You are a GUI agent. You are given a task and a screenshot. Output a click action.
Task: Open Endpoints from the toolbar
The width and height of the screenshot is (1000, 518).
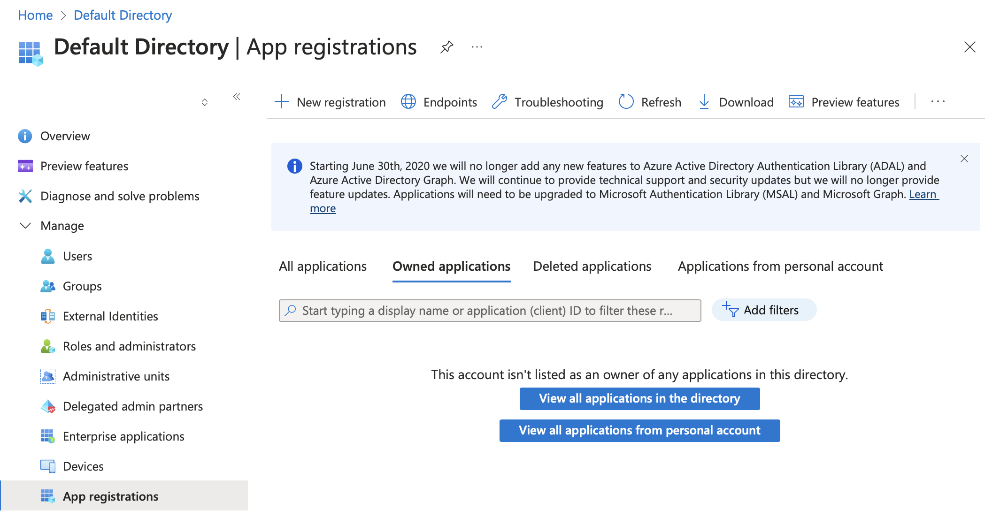coord(438,102)
